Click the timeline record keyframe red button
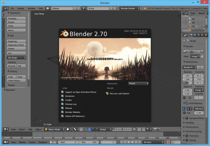 point(168,142)
